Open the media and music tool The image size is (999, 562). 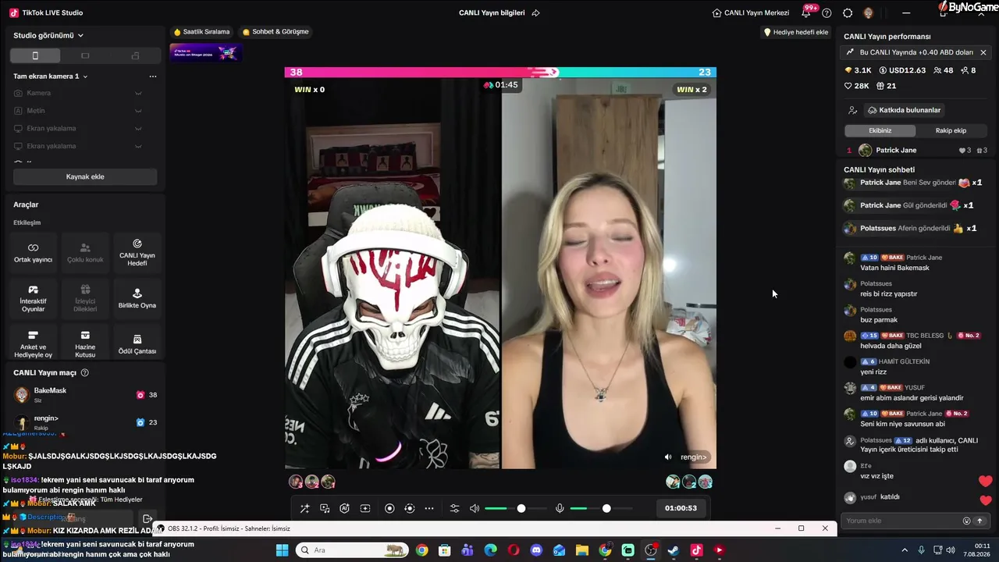325,508
